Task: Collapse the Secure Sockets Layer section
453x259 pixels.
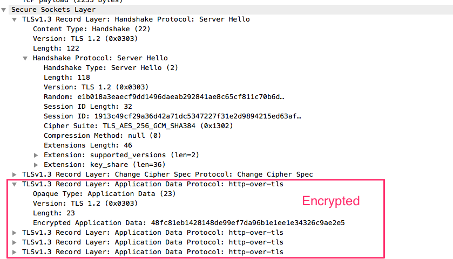Action: click(x=4, y=10)
